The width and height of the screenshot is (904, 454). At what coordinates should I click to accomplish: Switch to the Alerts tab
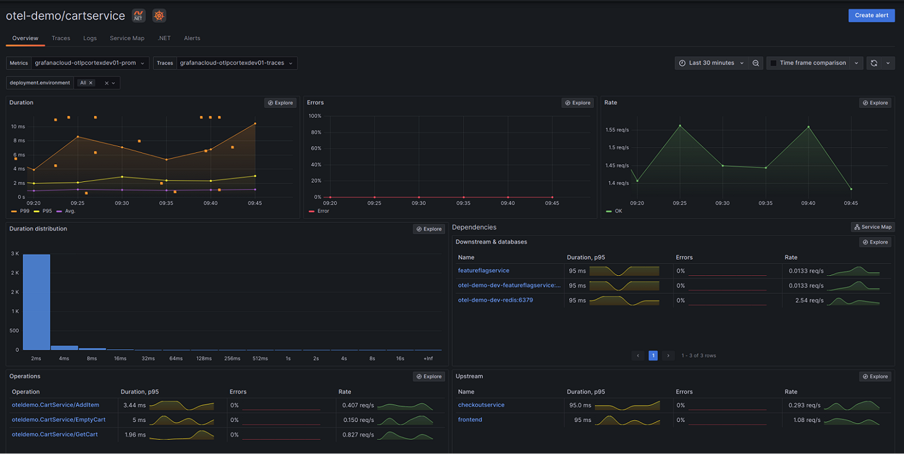click(x=191, y=38)
